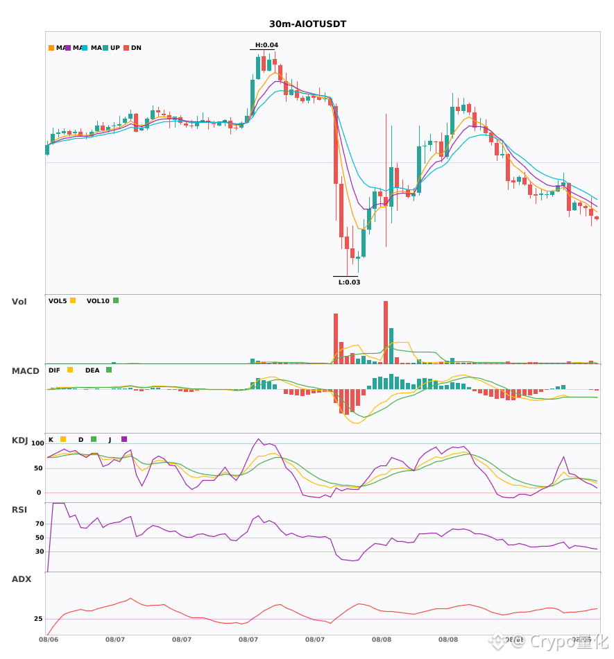The height and width of the screenshot is (659, 614).
Task: Toggle the teal UP legend marker
Action: [105, 48]
